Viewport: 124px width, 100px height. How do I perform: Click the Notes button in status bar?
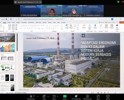pyautogui.click(x=93, y=92)
